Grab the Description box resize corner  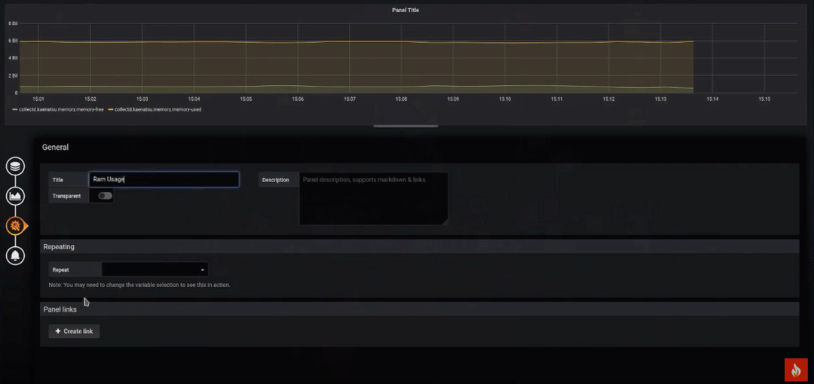tap(445, 222)
